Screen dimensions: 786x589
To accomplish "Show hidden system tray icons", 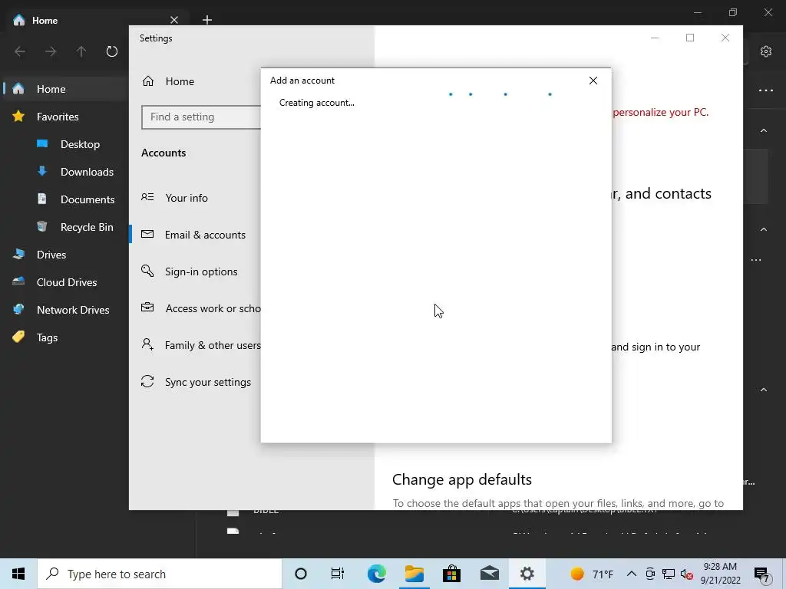I will 632,574.
